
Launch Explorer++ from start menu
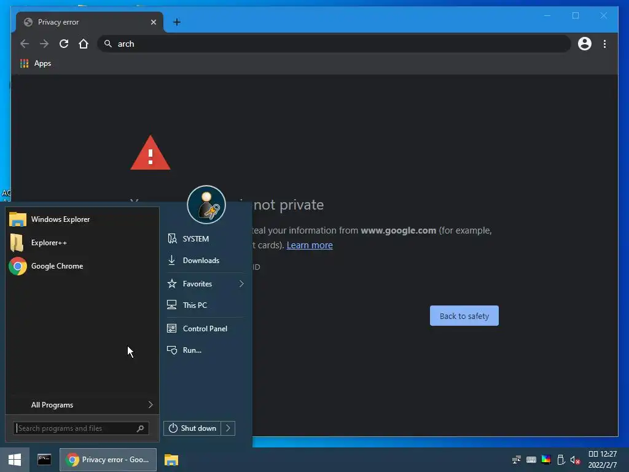(x=82, y=243)
